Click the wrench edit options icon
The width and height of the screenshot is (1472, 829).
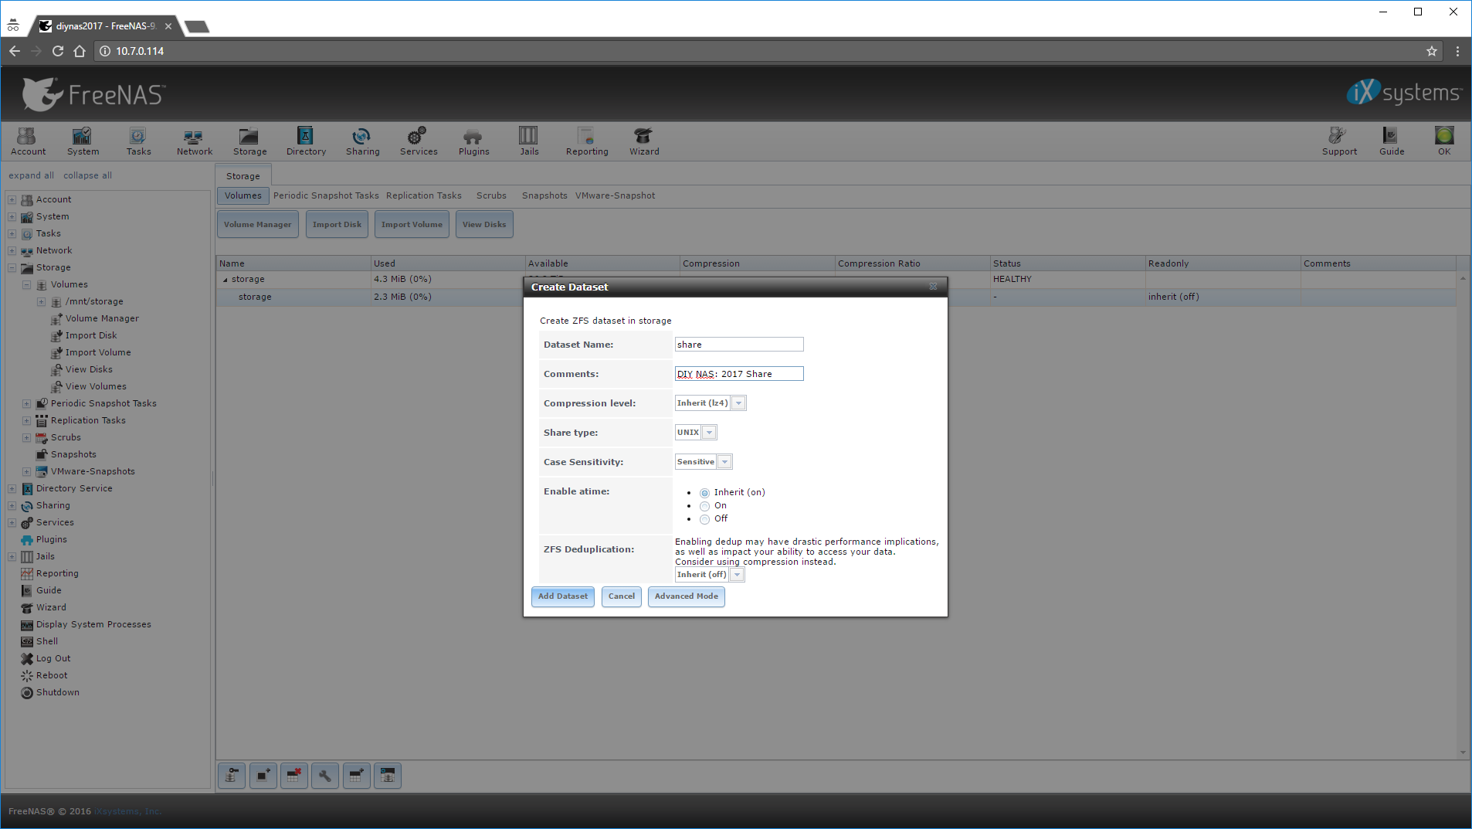point(324,776)
